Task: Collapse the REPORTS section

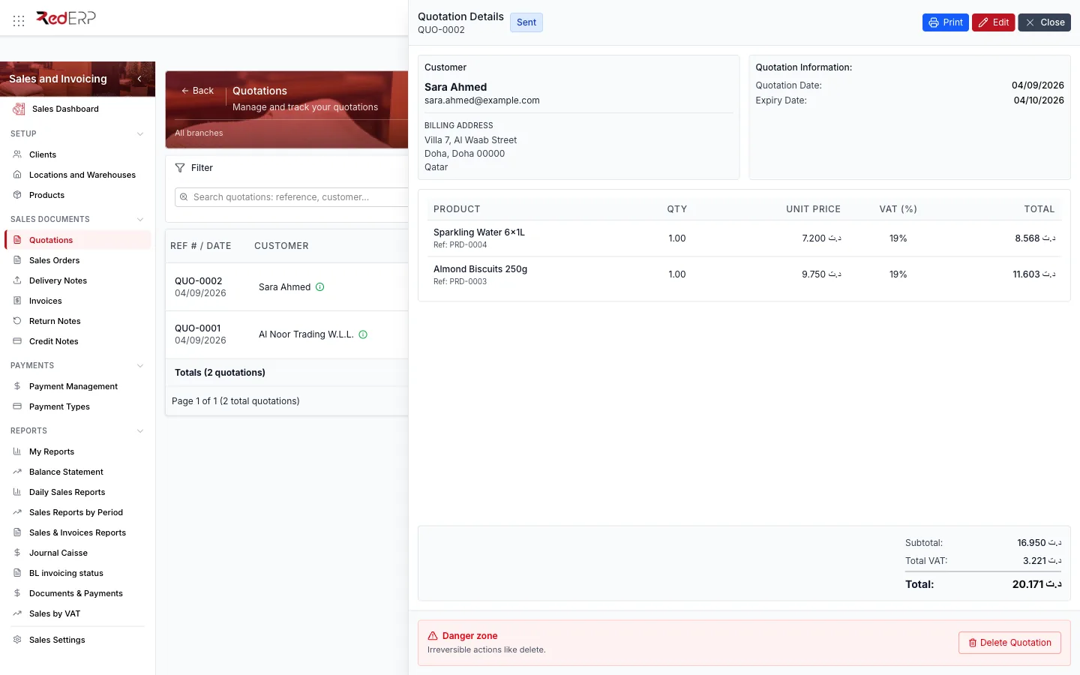Action: (x=140, y=430)
